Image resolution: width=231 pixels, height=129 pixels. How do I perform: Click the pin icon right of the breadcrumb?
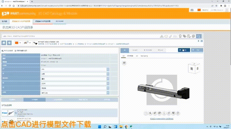coord(198,41)
